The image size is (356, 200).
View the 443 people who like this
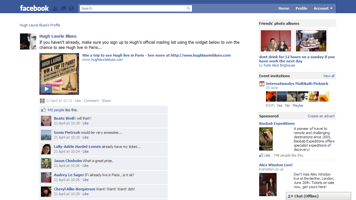[56, 110]
